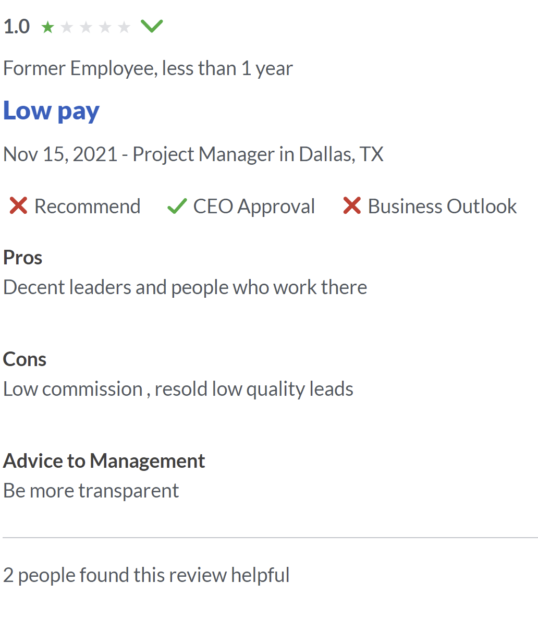The width and height of the screenshot is (538, 619).
Task: Click the third grey rating star
Action: tap(86, 27)
